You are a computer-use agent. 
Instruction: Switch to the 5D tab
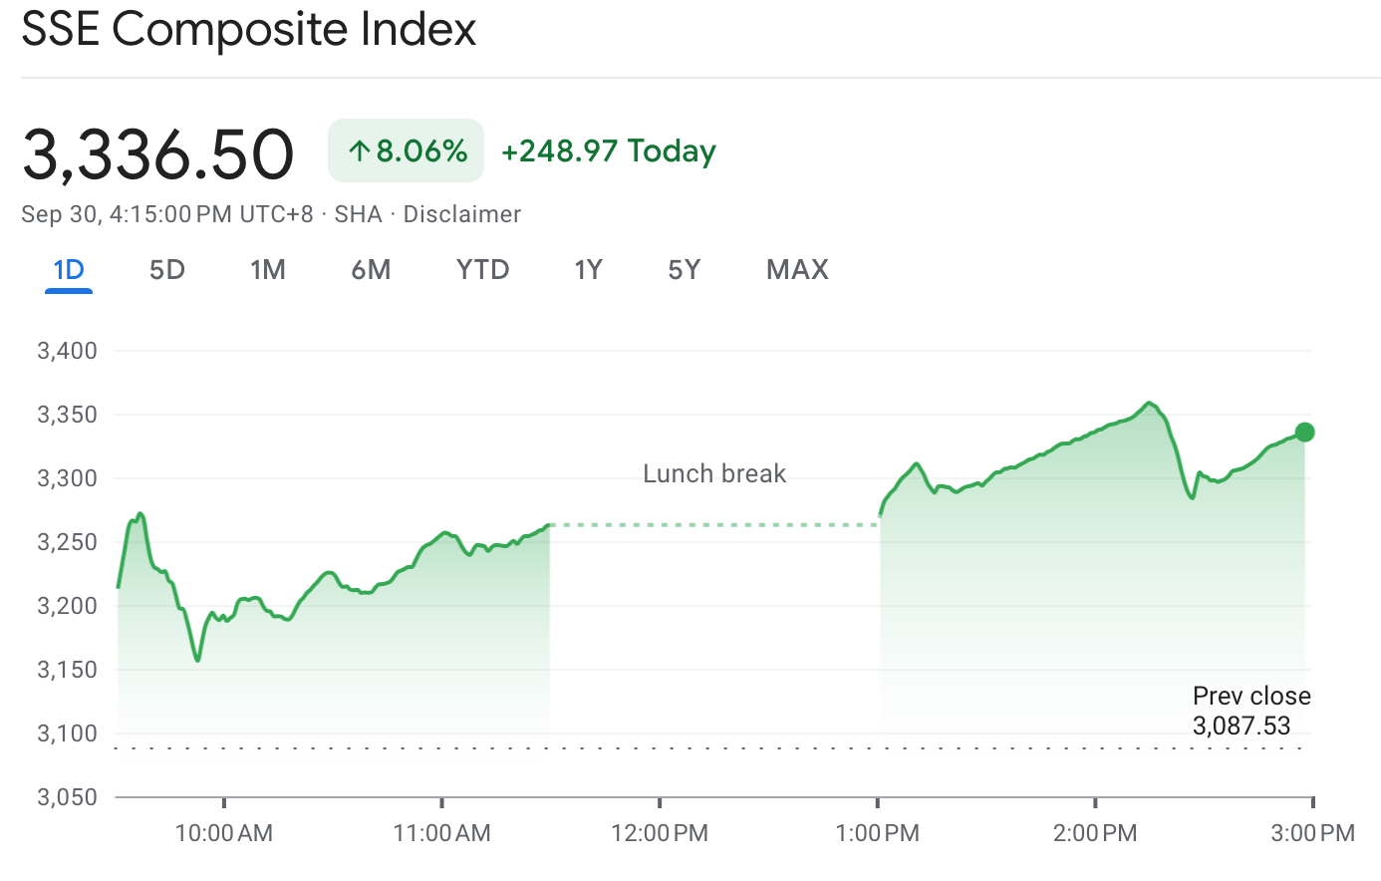pyautogui.click(x=166, y=269)
